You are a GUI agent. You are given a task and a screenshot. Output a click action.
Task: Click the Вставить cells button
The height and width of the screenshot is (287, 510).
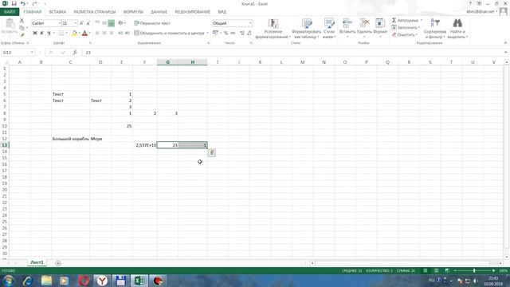point(347,28)
